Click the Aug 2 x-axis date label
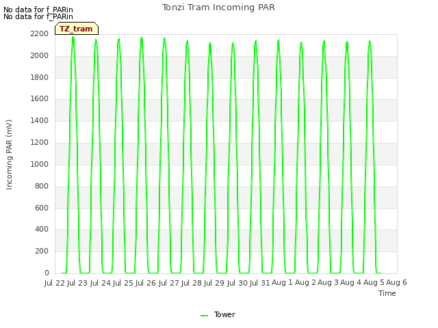438x328 pixels. [305, 283]
